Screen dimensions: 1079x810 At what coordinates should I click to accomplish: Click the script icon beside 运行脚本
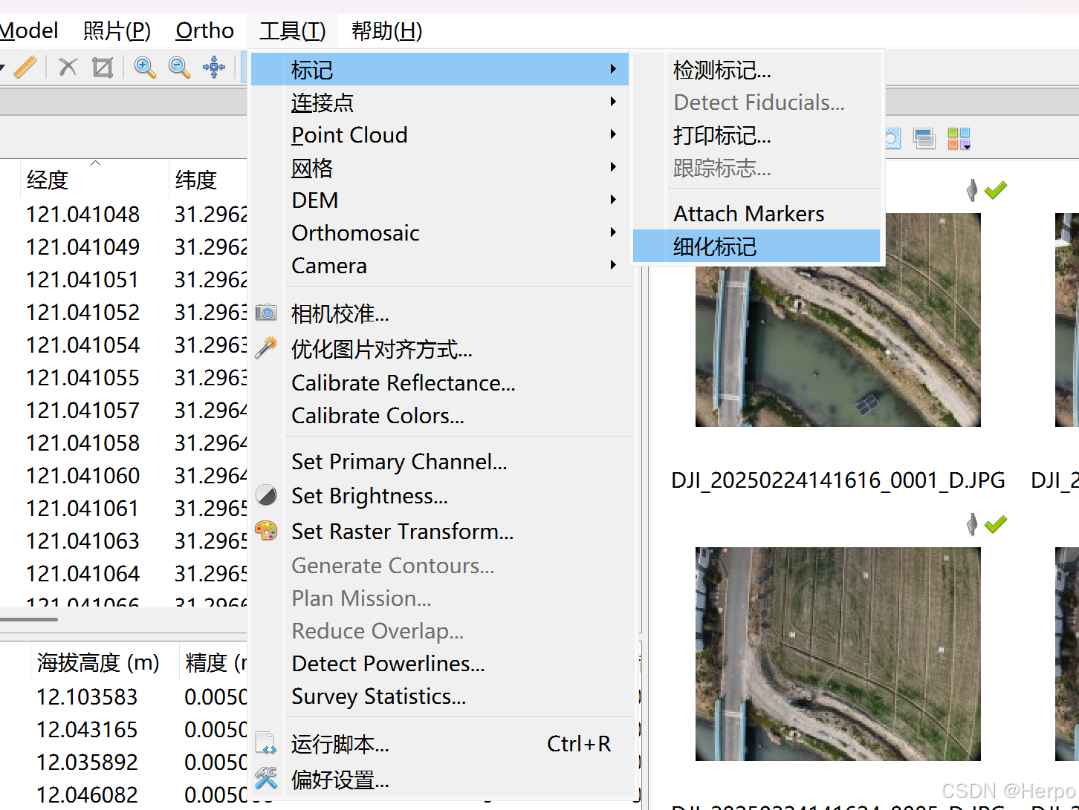tap(266, 742)
